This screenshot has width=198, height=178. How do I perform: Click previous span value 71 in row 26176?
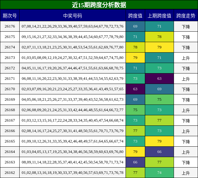[159, 26]
